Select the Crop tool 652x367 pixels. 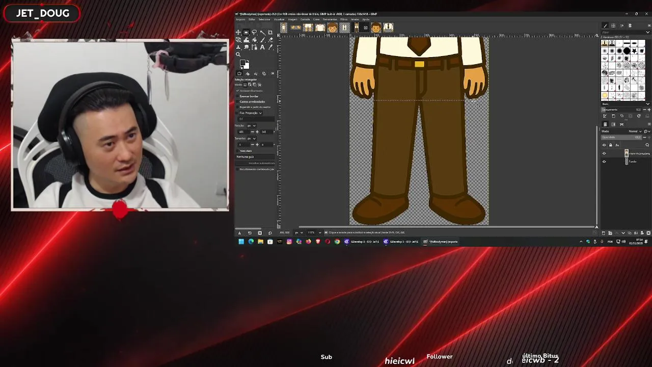(x=270, y=33)
